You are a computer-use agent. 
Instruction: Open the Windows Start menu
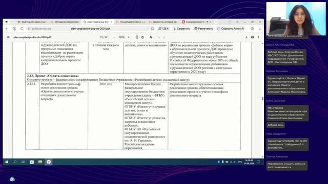(x=7, y=162)
